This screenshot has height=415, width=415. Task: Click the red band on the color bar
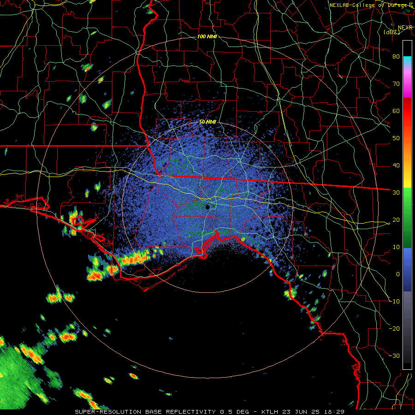click(x=407, y=111)
